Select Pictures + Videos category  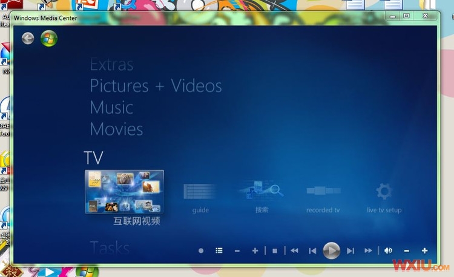pos(156,86)
